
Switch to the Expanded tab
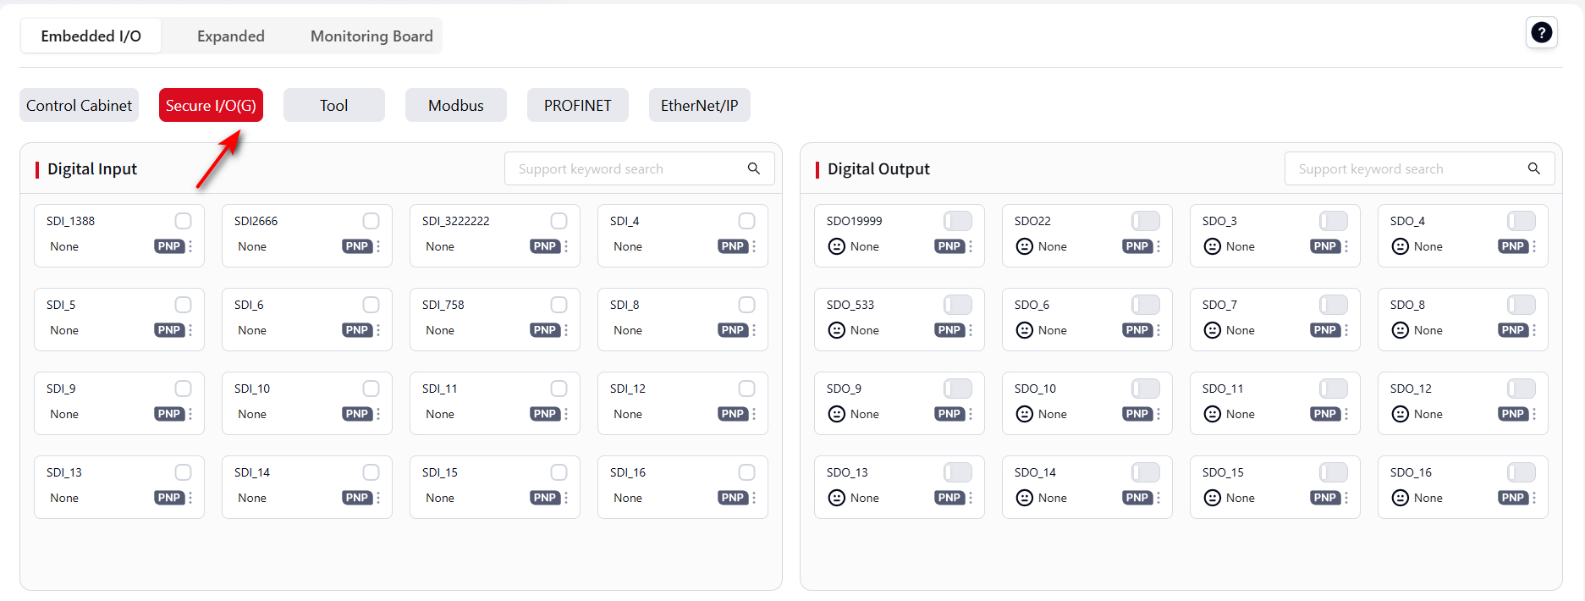pyautogui.click(x=230, y=36)
